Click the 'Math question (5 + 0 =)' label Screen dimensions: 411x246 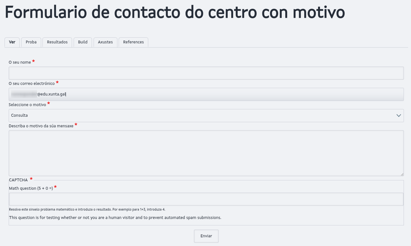coord(31,188)
